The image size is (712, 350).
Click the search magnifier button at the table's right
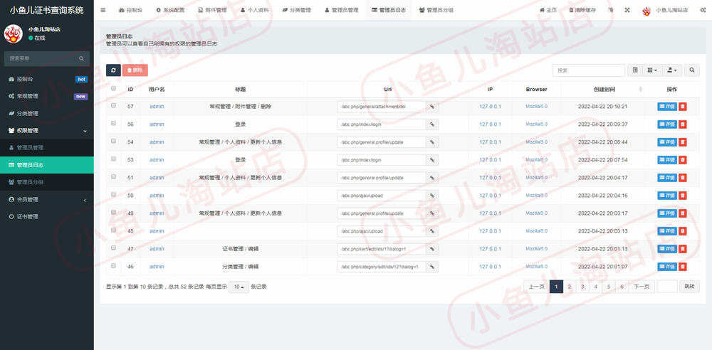pos(692,70)
